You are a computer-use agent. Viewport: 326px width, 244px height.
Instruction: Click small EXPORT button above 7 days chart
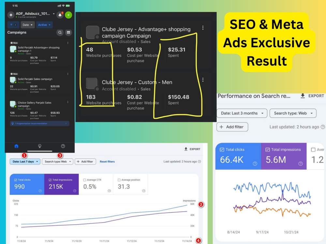[x=192, y=149]
